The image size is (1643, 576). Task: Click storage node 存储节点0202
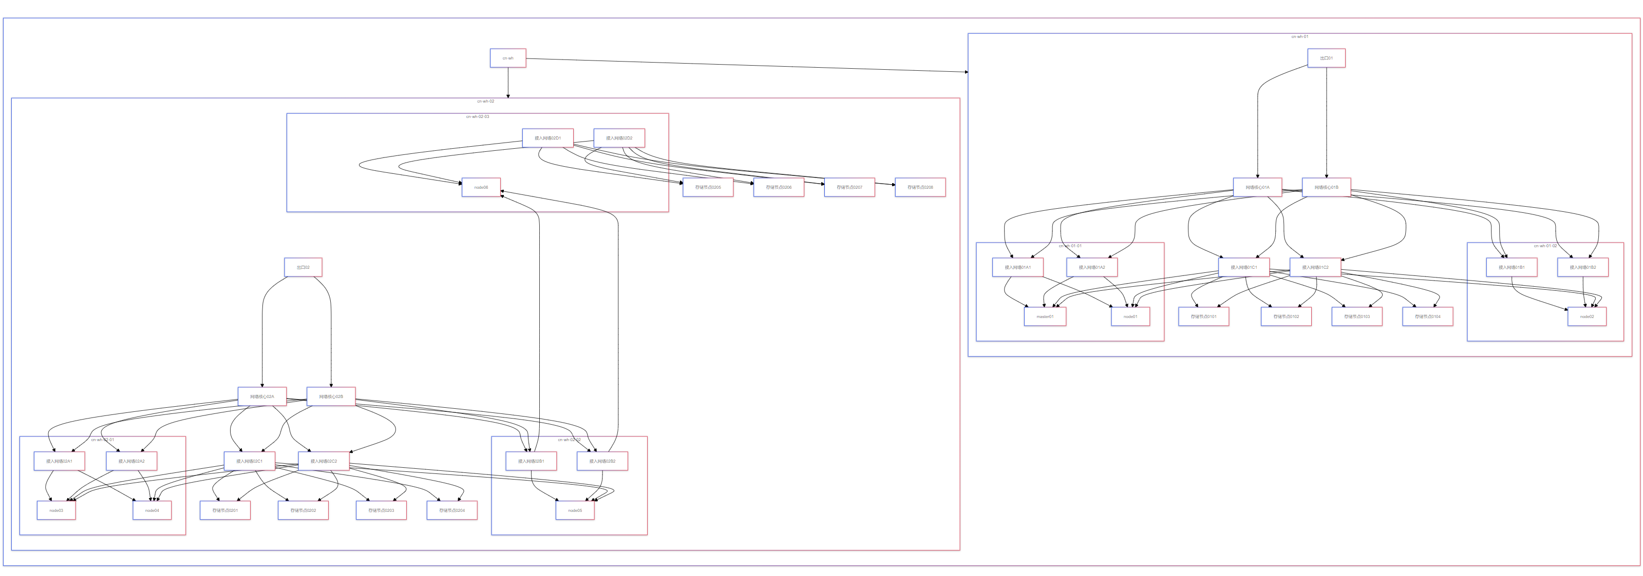[303, 510]
